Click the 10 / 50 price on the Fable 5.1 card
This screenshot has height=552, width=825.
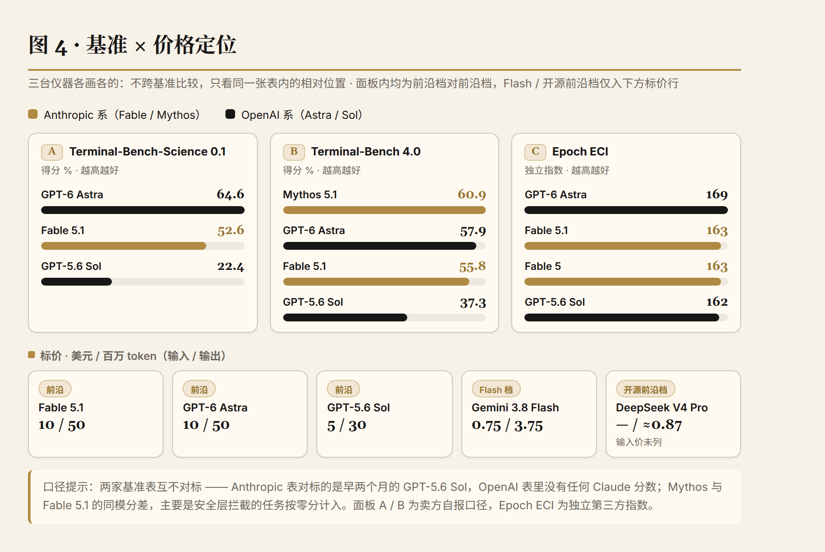62,425
